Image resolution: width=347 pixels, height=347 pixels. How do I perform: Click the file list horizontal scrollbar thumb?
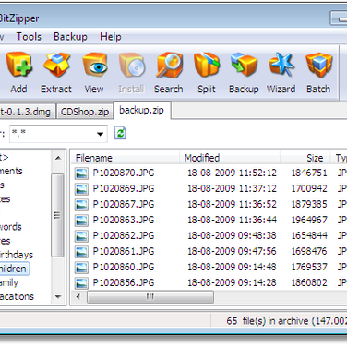pos(150,297)
